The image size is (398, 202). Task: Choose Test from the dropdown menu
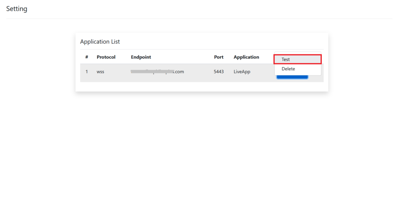(x=297, y=59)
